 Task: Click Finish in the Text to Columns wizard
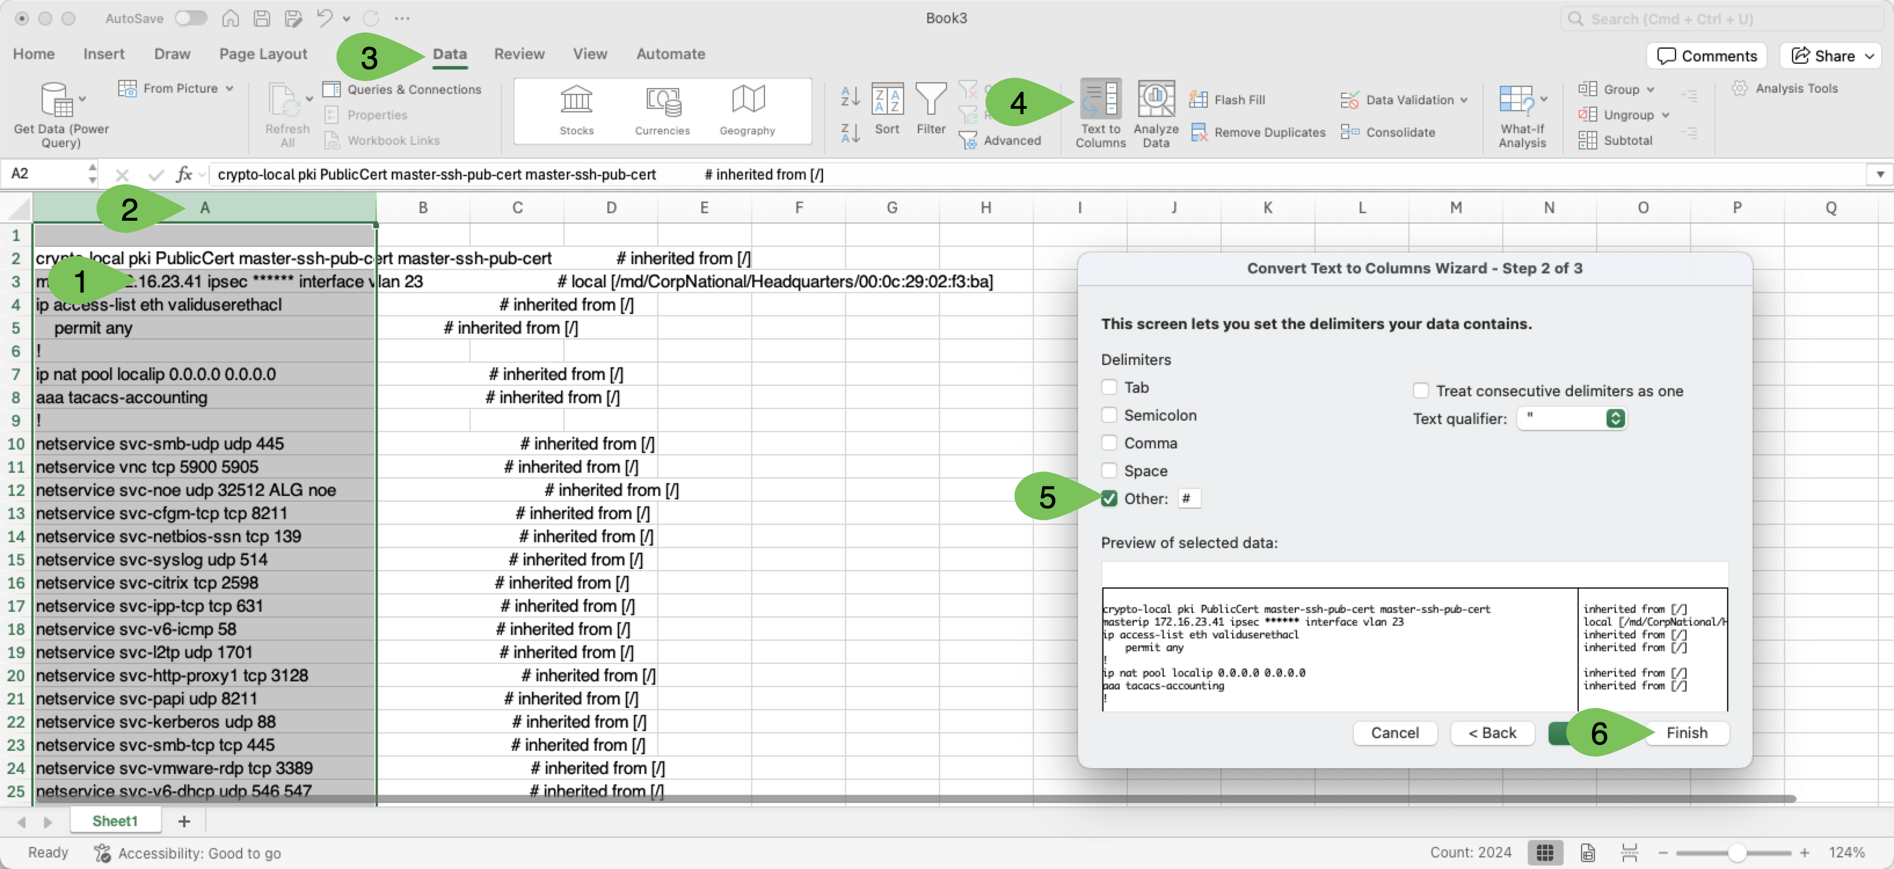click(1687, 733)
